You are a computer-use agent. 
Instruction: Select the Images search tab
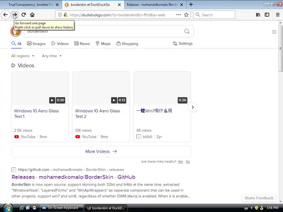click(x=36, y=44)
